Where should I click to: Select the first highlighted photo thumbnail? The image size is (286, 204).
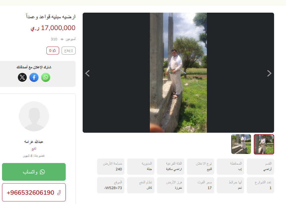(264, 144)
